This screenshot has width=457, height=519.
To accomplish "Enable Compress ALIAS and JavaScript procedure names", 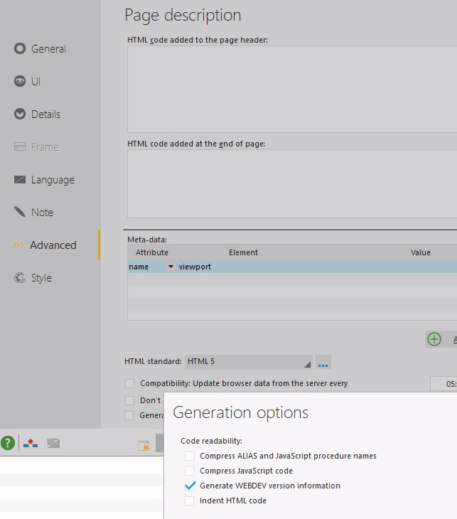I will [189, 456].
